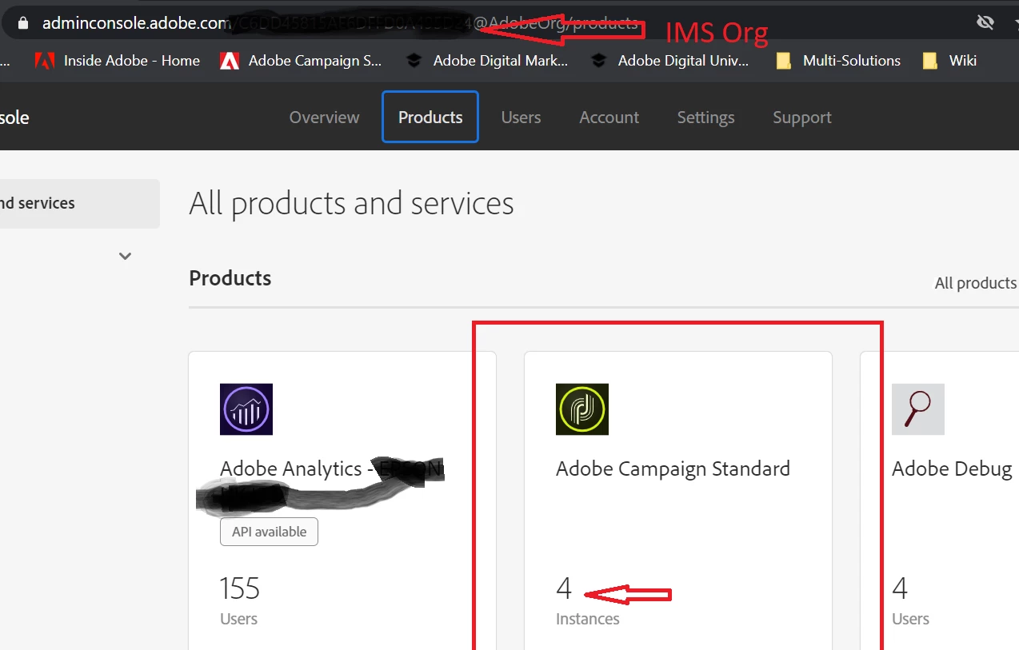Open Wiki bookmark folder
1019x650 pixels.
coord(949,61)
